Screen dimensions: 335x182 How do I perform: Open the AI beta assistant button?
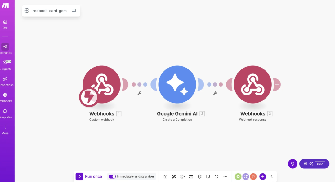314,164
